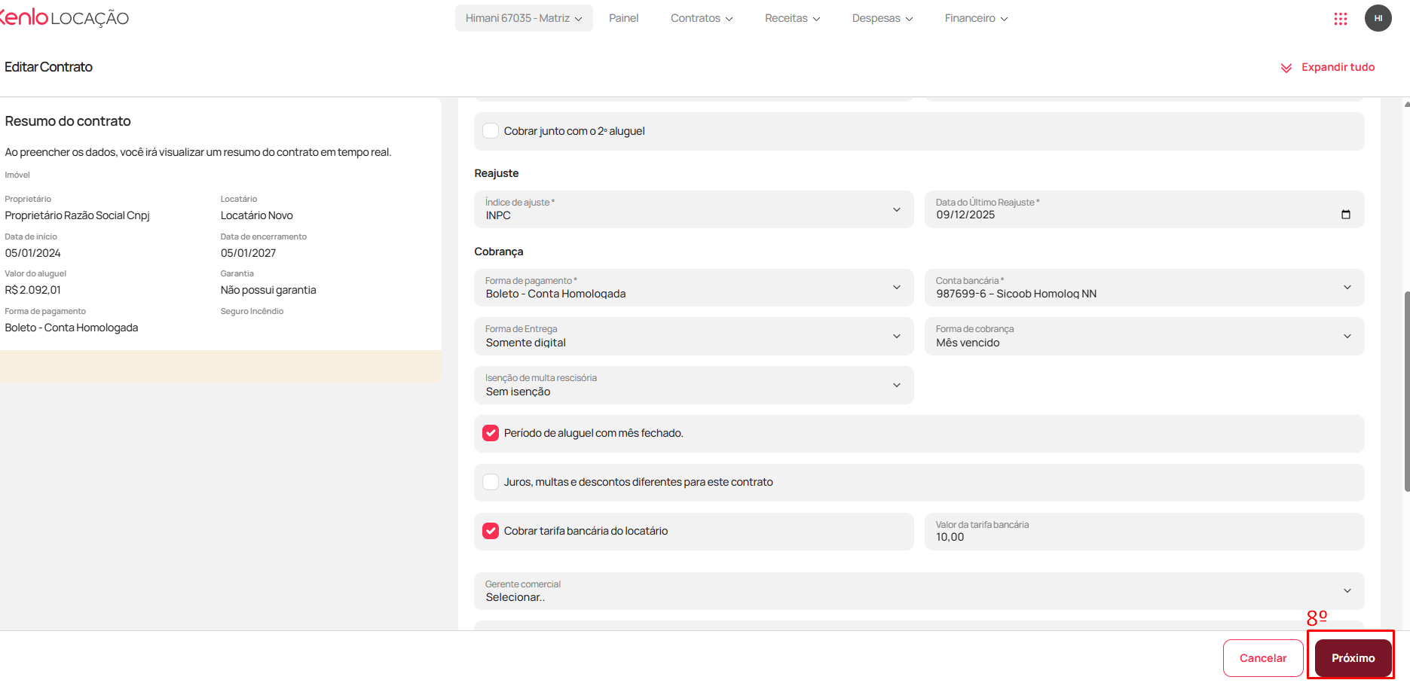Click the 05/01/2024 start date
This screenshot has width=1410, height=683.
tap(32, 253)
